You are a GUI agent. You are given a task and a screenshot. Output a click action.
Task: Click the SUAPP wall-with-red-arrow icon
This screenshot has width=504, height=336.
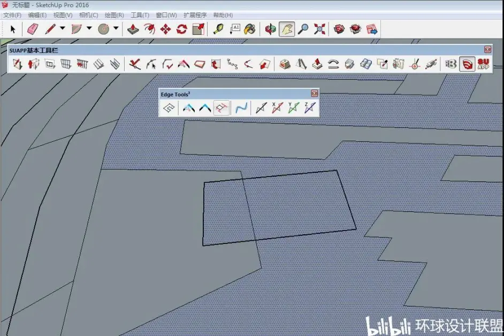(x=33, y=64)
